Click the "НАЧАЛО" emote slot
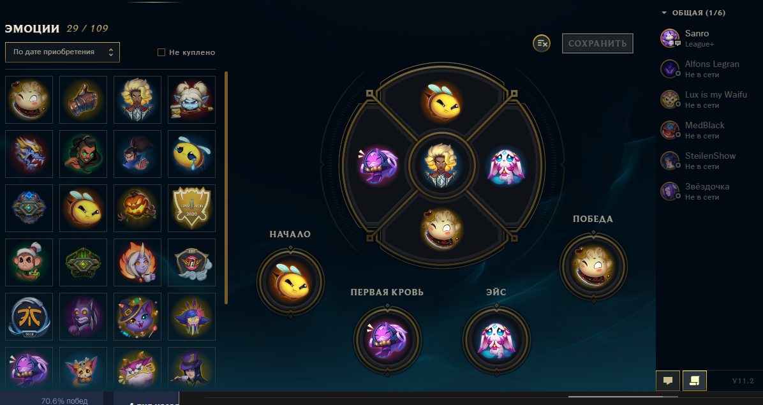The width and height of the screenshot is (763, 405). click(x=290, y=282)
